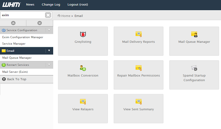Screen dimensions: 221x129
Task: Collapse the Restart Services section
Action: pyautogui.click(x=49, y=65)
